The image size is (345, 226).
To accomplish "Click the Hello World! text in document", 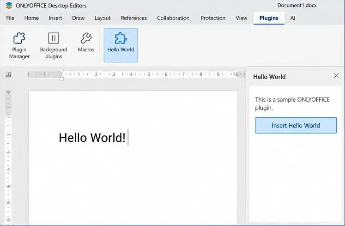I will tap(92, 138).
